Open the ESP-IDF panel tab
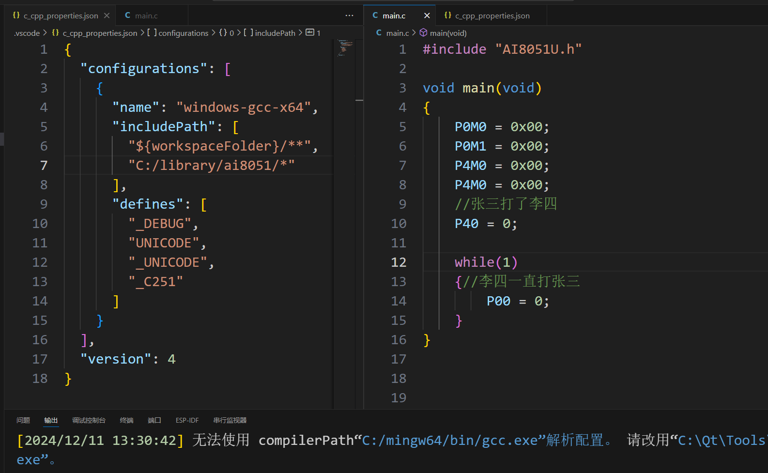The width and height of the screenshot is (768, 473). (187, 420)
